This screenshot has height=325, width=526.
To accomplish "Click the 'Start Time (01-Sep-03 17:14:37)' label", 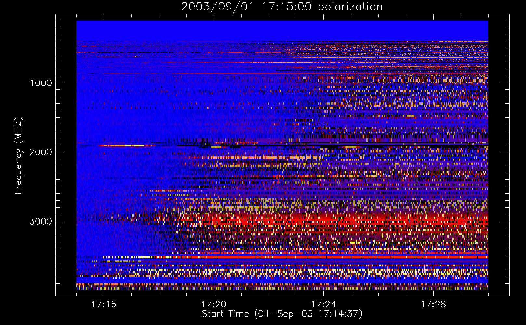I will tap(282, 314).
